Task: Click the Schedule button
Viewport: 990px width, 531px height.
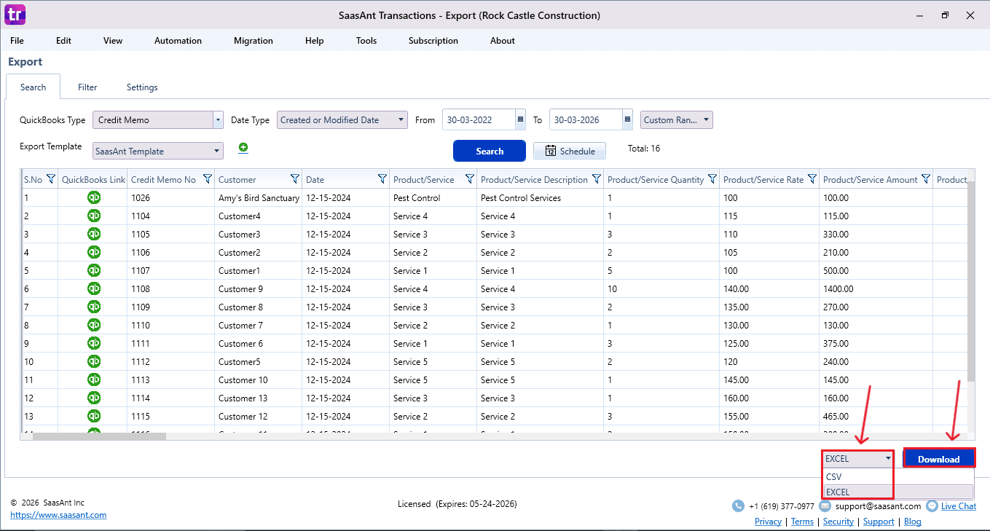Action: (570, 151)
